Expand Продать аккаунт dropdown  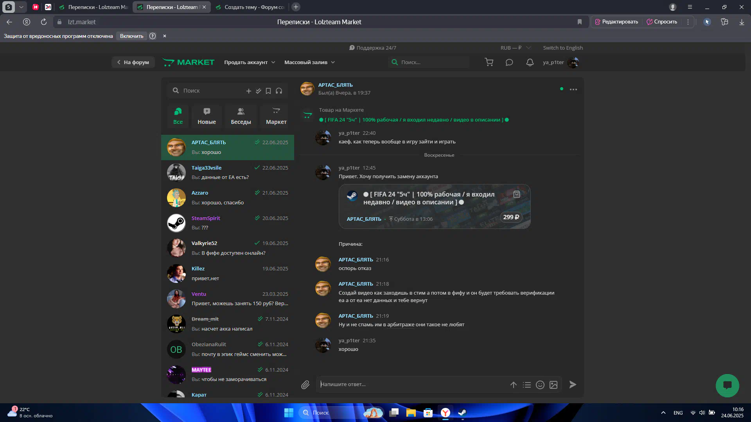[250, 62]
